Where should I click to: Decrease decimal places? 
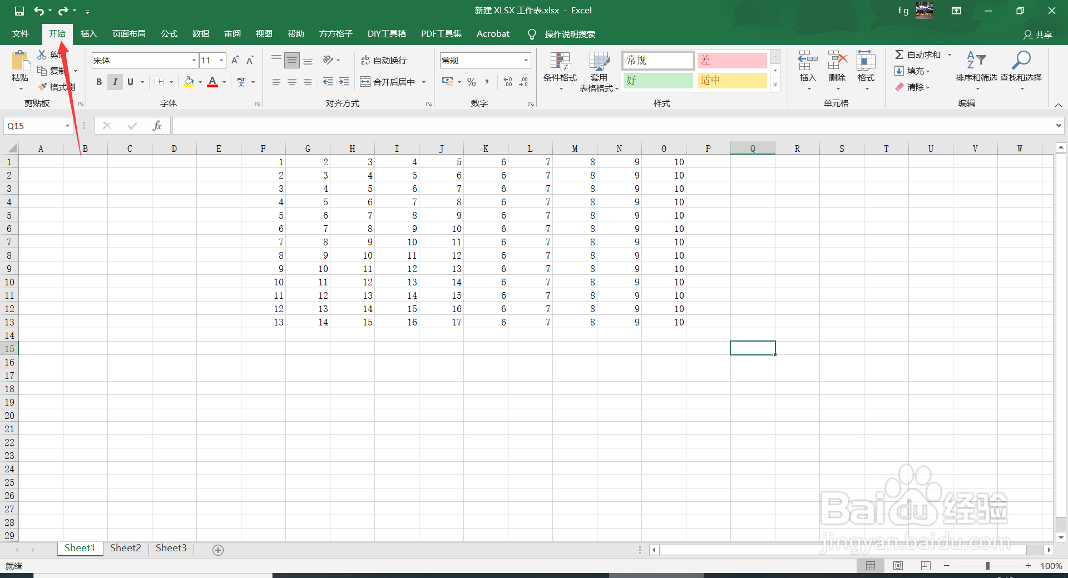[x=523, y=82]
